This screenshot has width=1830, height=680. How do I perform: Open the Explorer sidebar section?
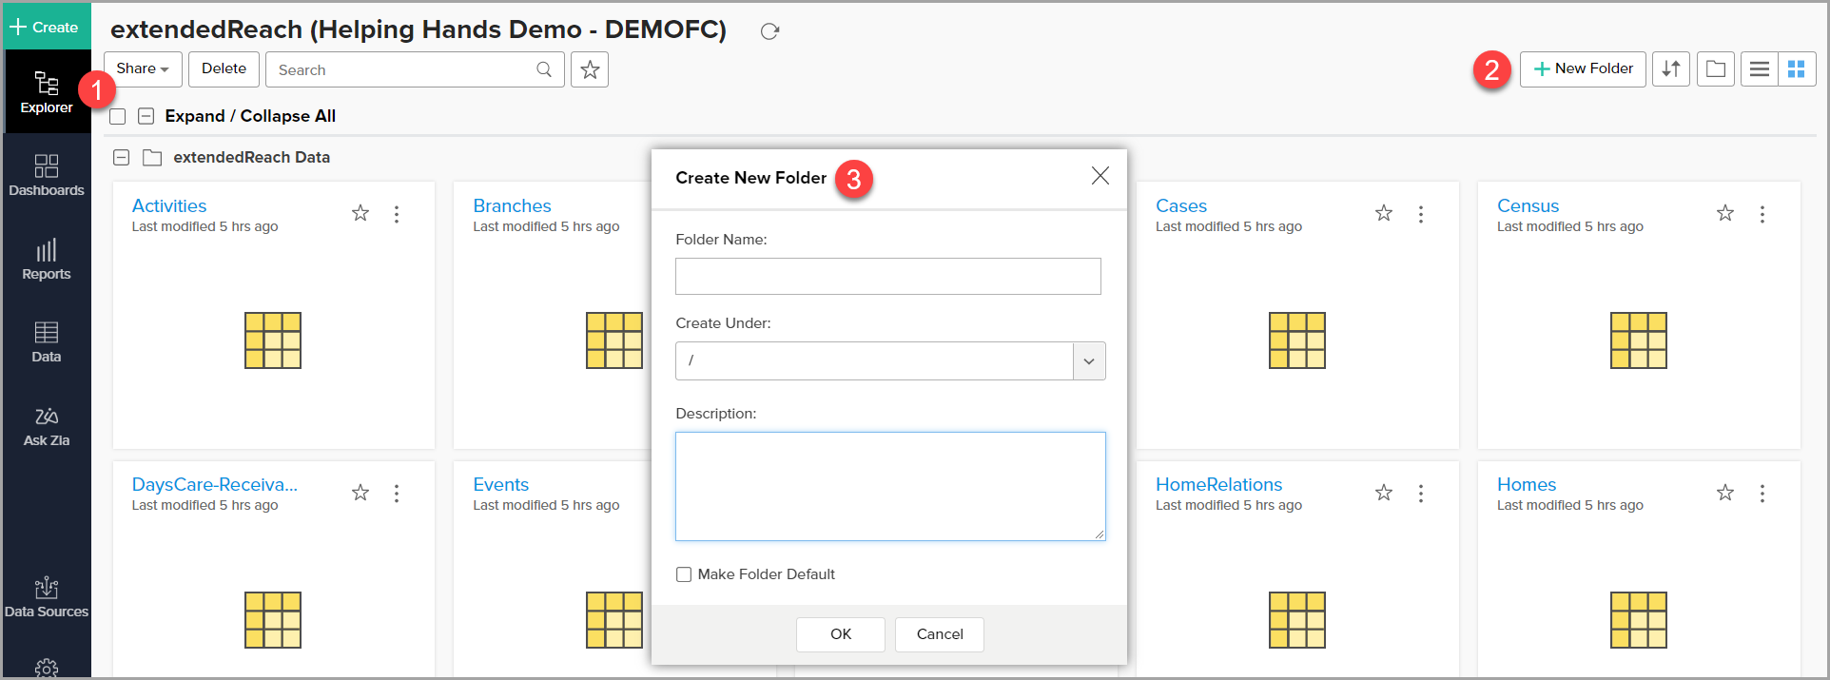click(46, 92)
